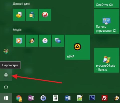Click the Power button icon
This screenshot has width=120, height=103.
(x=6, y=87)
